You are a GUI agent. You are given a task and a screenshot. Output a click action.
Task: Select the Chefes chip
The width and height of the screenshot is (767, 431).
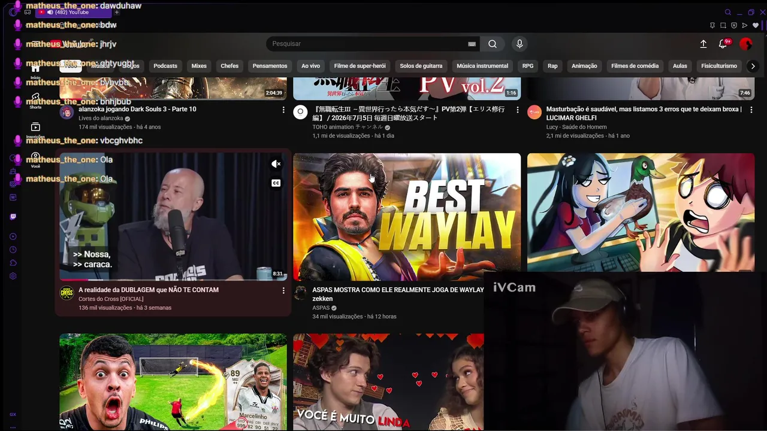coord(230,66)
